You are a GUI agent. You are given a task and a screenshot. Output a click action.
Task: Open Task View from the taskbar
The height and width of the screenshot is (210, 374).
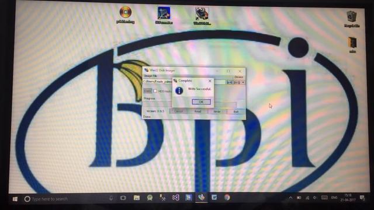coord(123,198)
